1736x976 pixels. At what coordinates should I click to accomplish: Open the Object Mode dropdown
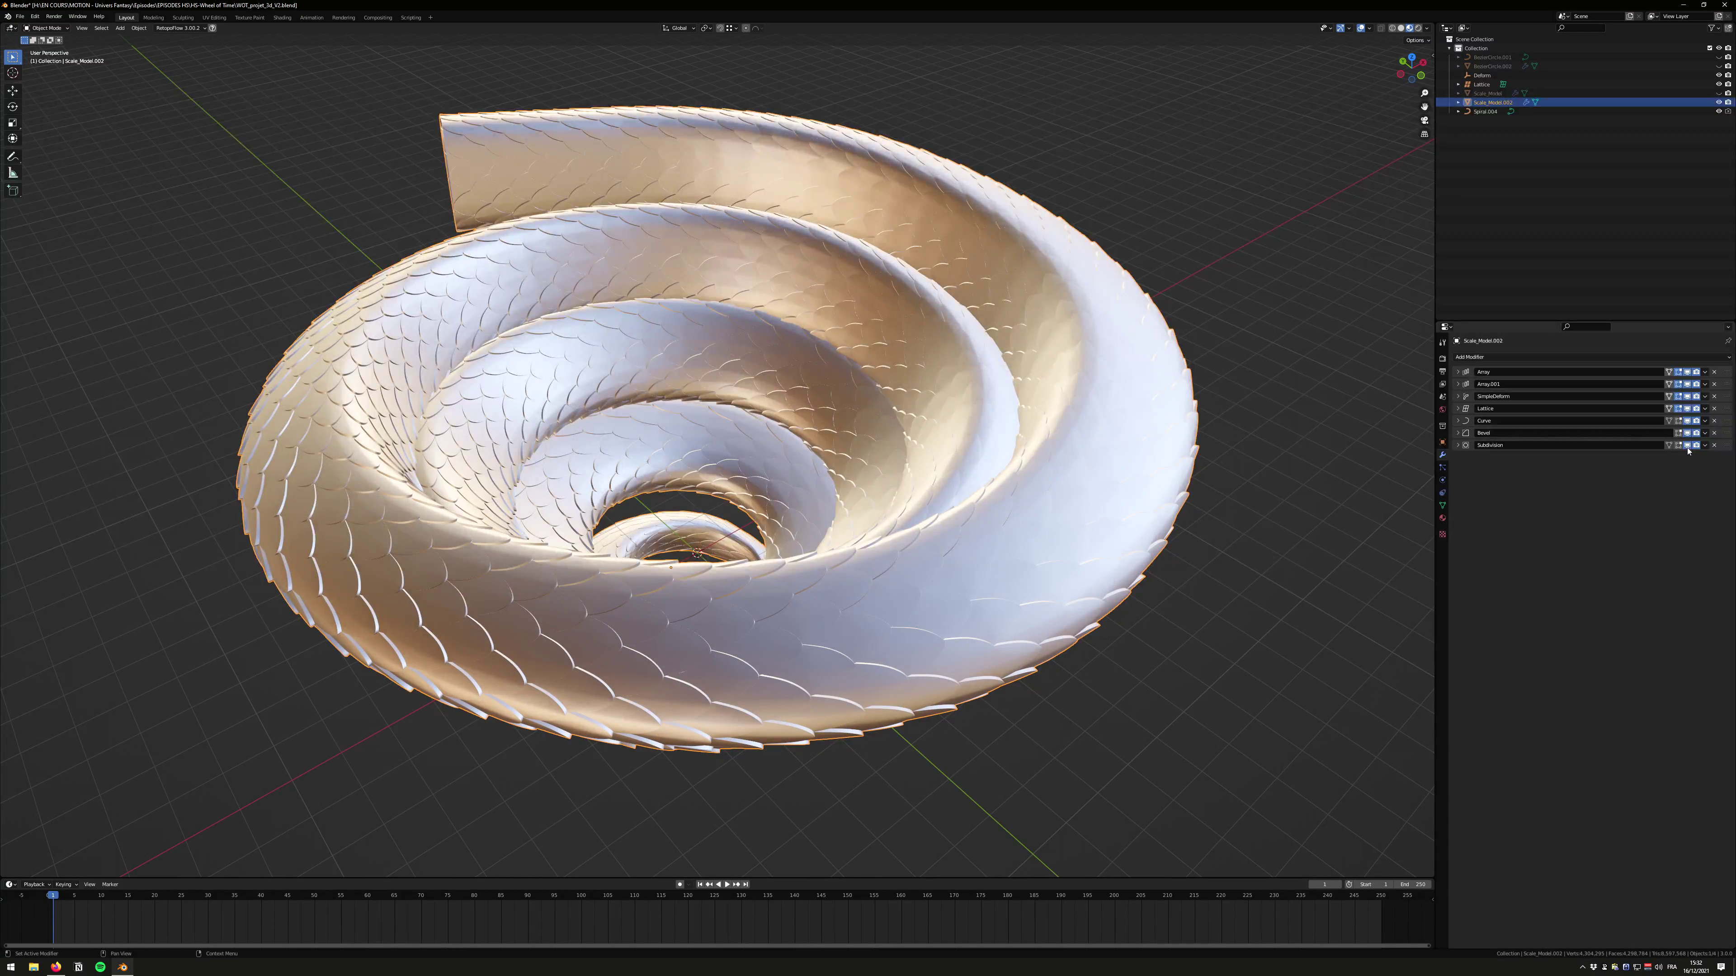click(47, 28)
